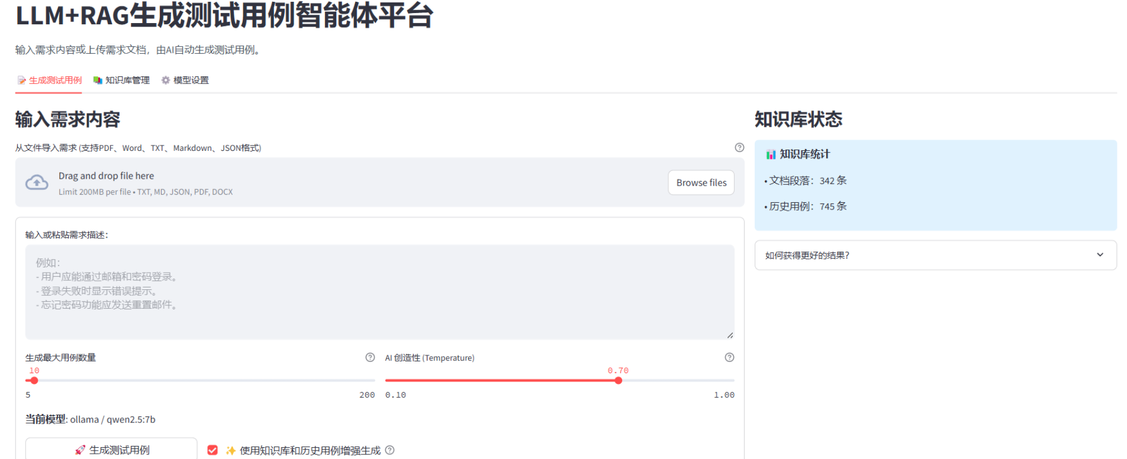Click the gear icon on 模型设置 tab
The height and width of the screenshot is (459, 1127).
point(166,80)
